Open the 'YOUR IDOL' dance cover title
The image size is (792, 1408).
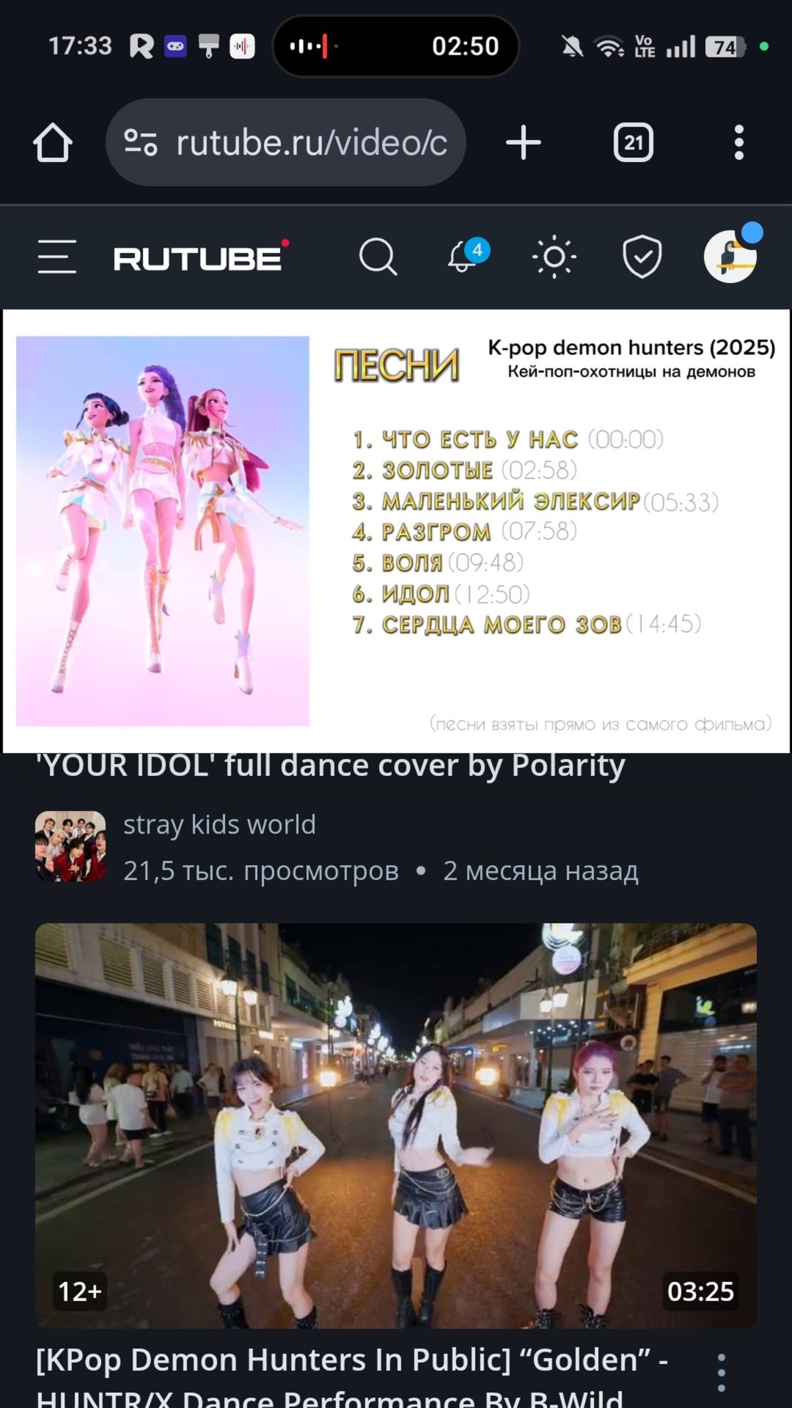pos(330,766)
